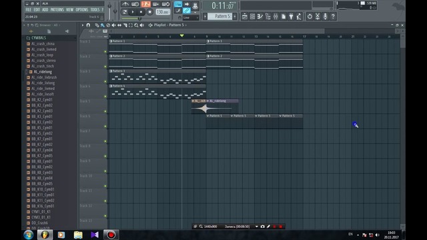Open the plugin picker plug icon

click(291, 17)
